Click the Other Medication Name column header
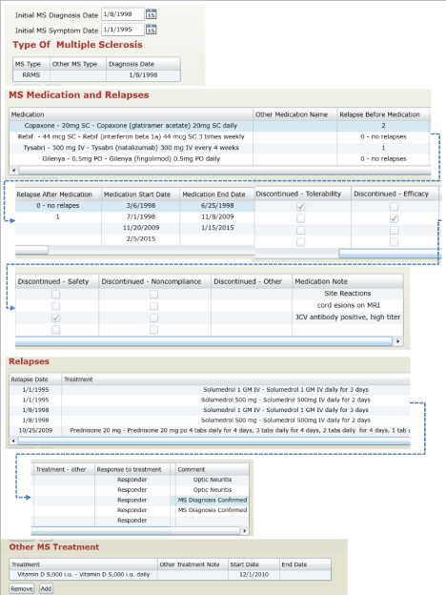The image size is (446, 595). pos(294,114)
